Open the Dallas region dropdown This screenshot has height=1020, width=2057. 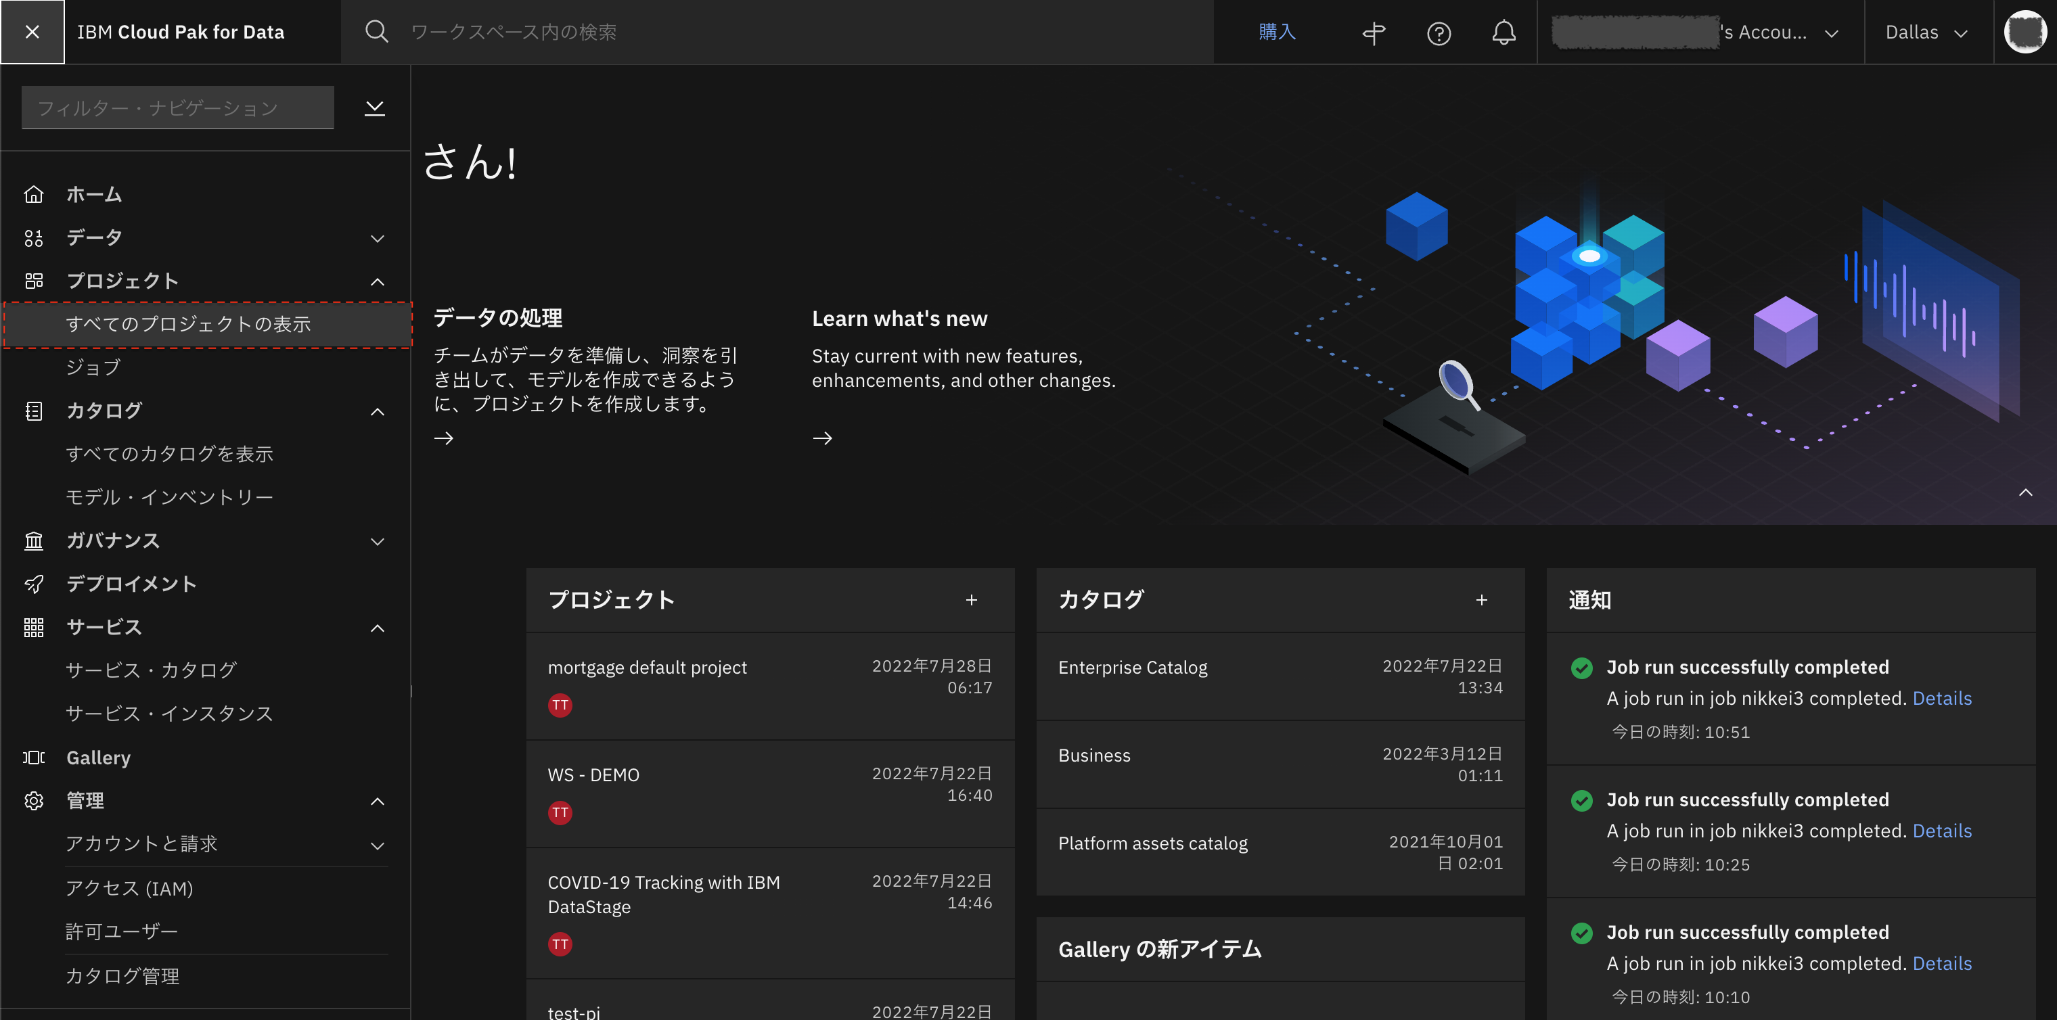pos(1925,32)
